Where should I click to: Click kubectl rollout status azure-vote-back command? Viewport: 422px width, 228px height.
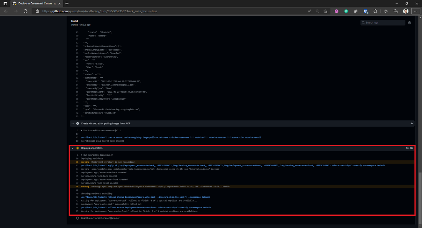[145, 197]
